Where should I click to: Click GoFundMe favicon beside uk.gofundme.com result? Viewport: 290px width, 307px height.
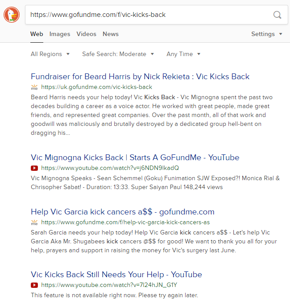(x=34, y=87)
